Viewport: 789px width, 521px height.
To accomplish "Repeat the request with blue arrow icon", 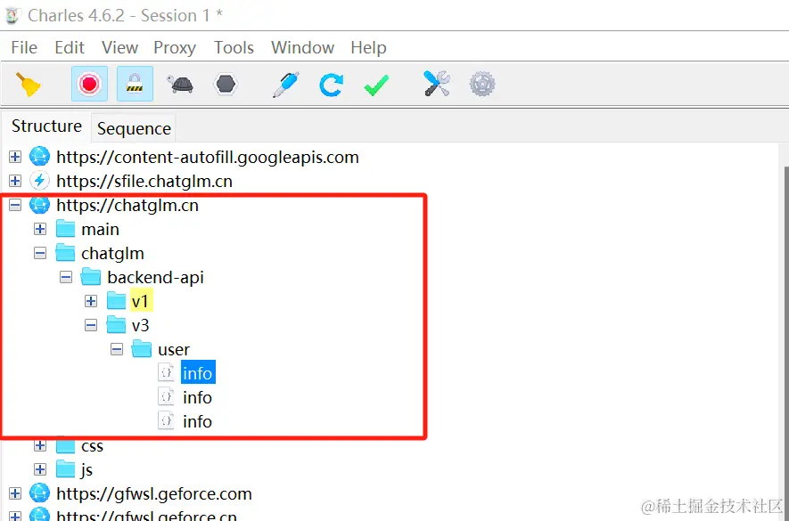I will (331, 84).
